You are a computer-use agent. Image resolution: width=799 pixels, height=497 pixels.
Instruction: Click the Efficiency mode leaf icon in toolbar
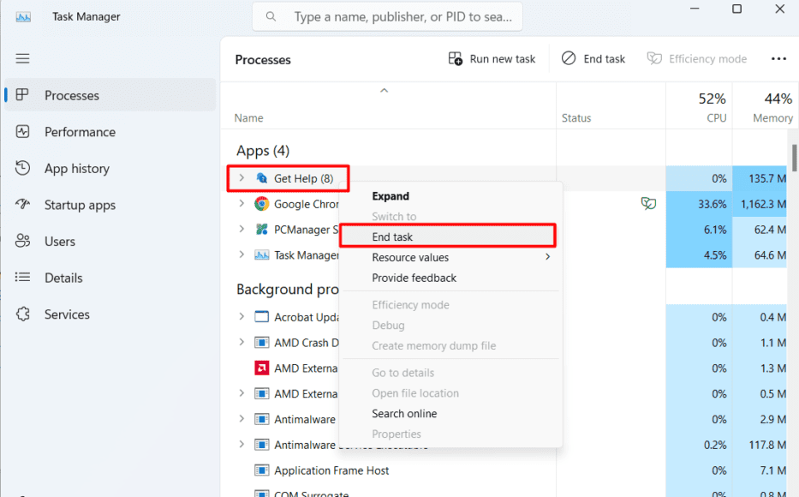pos(654,58)
